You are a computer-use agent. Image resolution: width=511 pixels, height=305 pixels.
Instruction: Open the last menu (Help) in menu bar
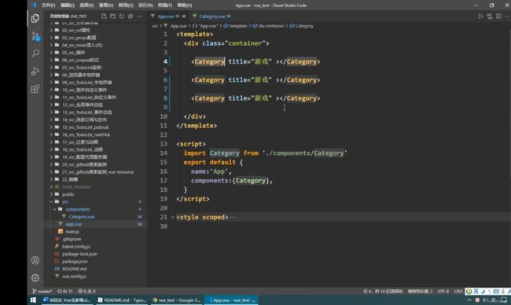(x=185, y=6)
